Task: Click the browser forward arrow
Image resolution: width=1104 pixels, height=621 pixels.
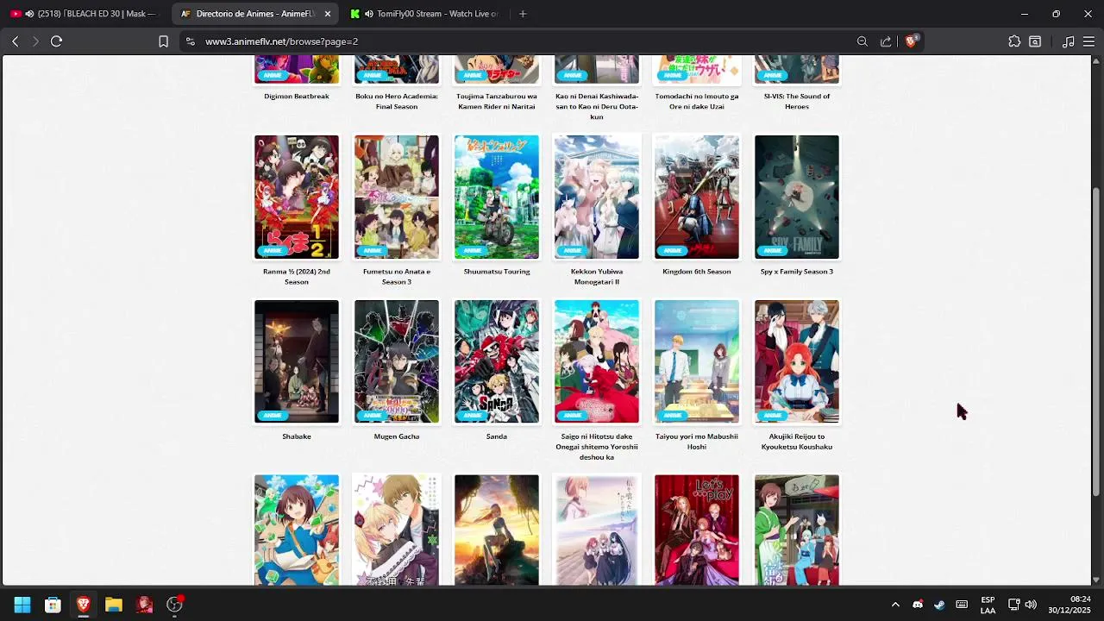Action: point(35,41)
